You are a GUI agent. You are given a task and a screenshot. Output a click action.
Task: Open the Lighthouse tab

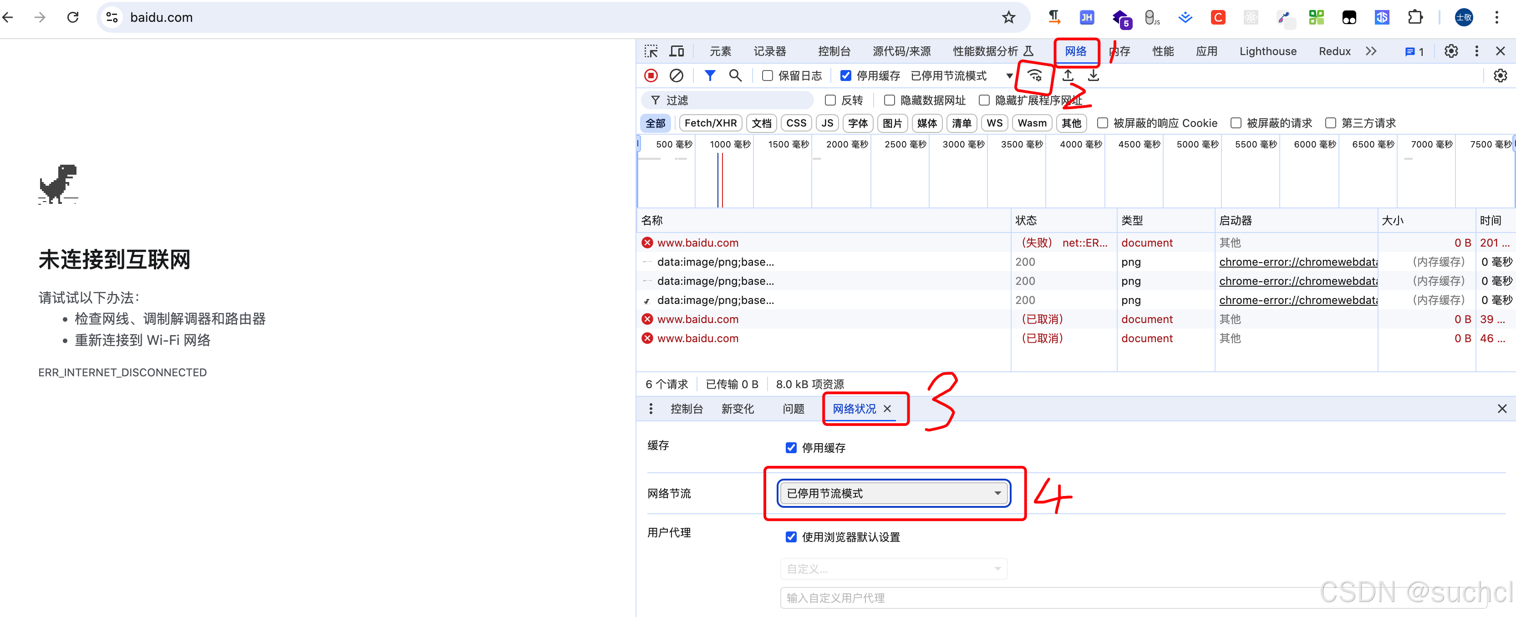coord(1267,51)
